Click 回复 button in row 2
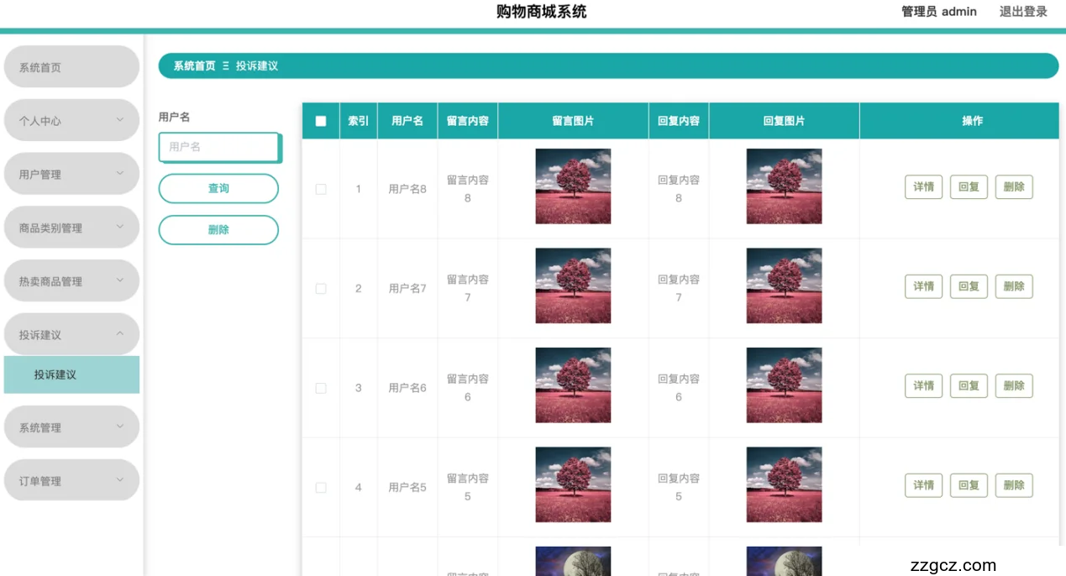Viewport: 1066px width, 576px height. click(969, 286)
